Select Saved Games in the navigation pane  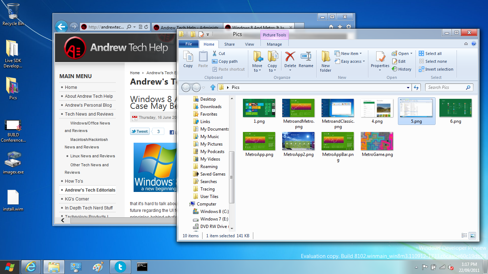click(x=213, y=174)
